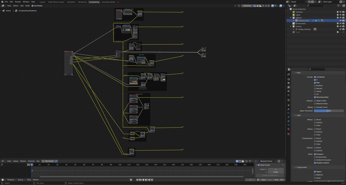
Task: Play animation forward
Action: [146, 180]
